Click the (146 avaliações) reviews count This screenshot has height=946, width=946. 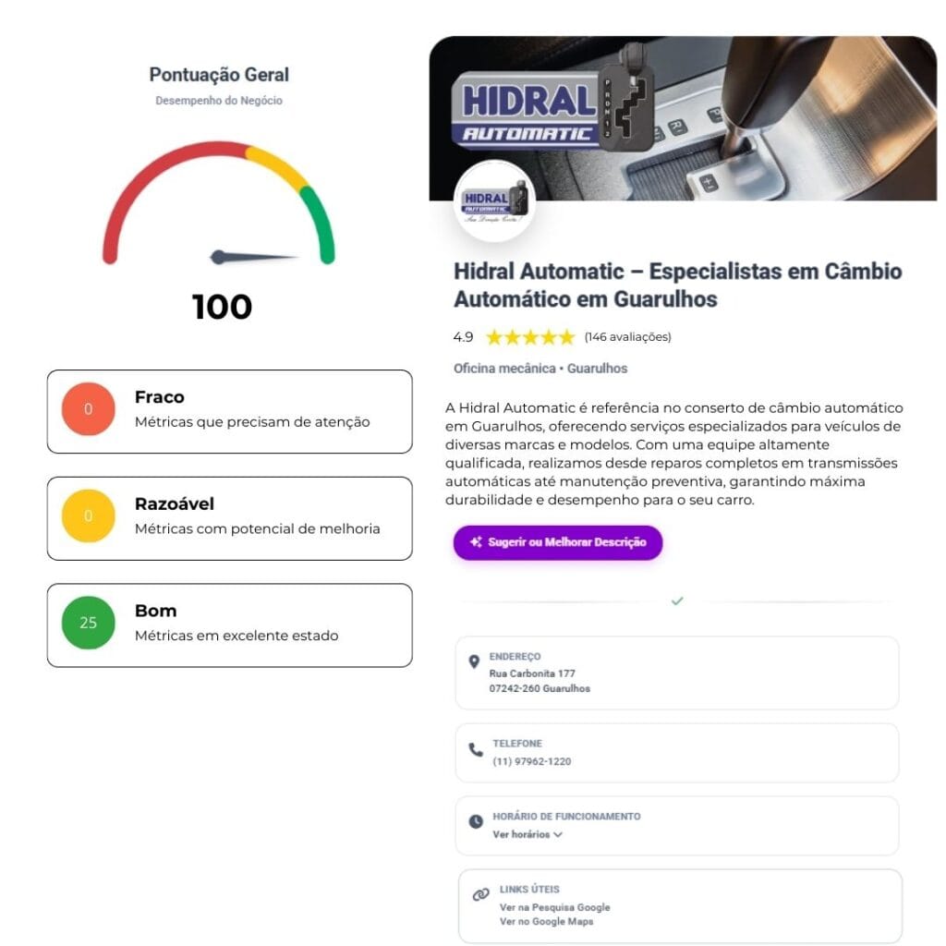click(x=627, y=337)
